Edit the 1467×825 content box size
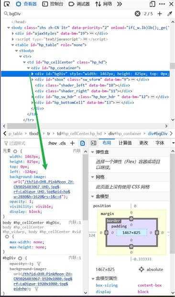Image resolution: width=175 pixels, height=297 pixels. (x=131, y=233)
